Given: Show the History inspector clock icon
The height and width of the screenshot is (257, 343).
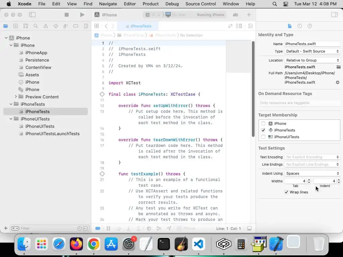Looking at the screenshot, I should click(300, 26).
